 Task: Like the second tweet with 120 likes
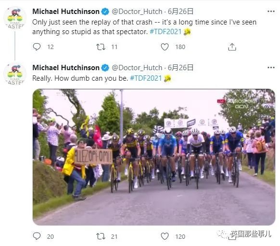click(x=165, y=236)
